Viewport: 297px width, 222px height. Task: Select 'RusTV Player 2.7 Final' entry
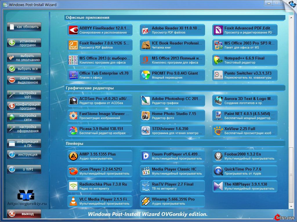coord(172,186)
